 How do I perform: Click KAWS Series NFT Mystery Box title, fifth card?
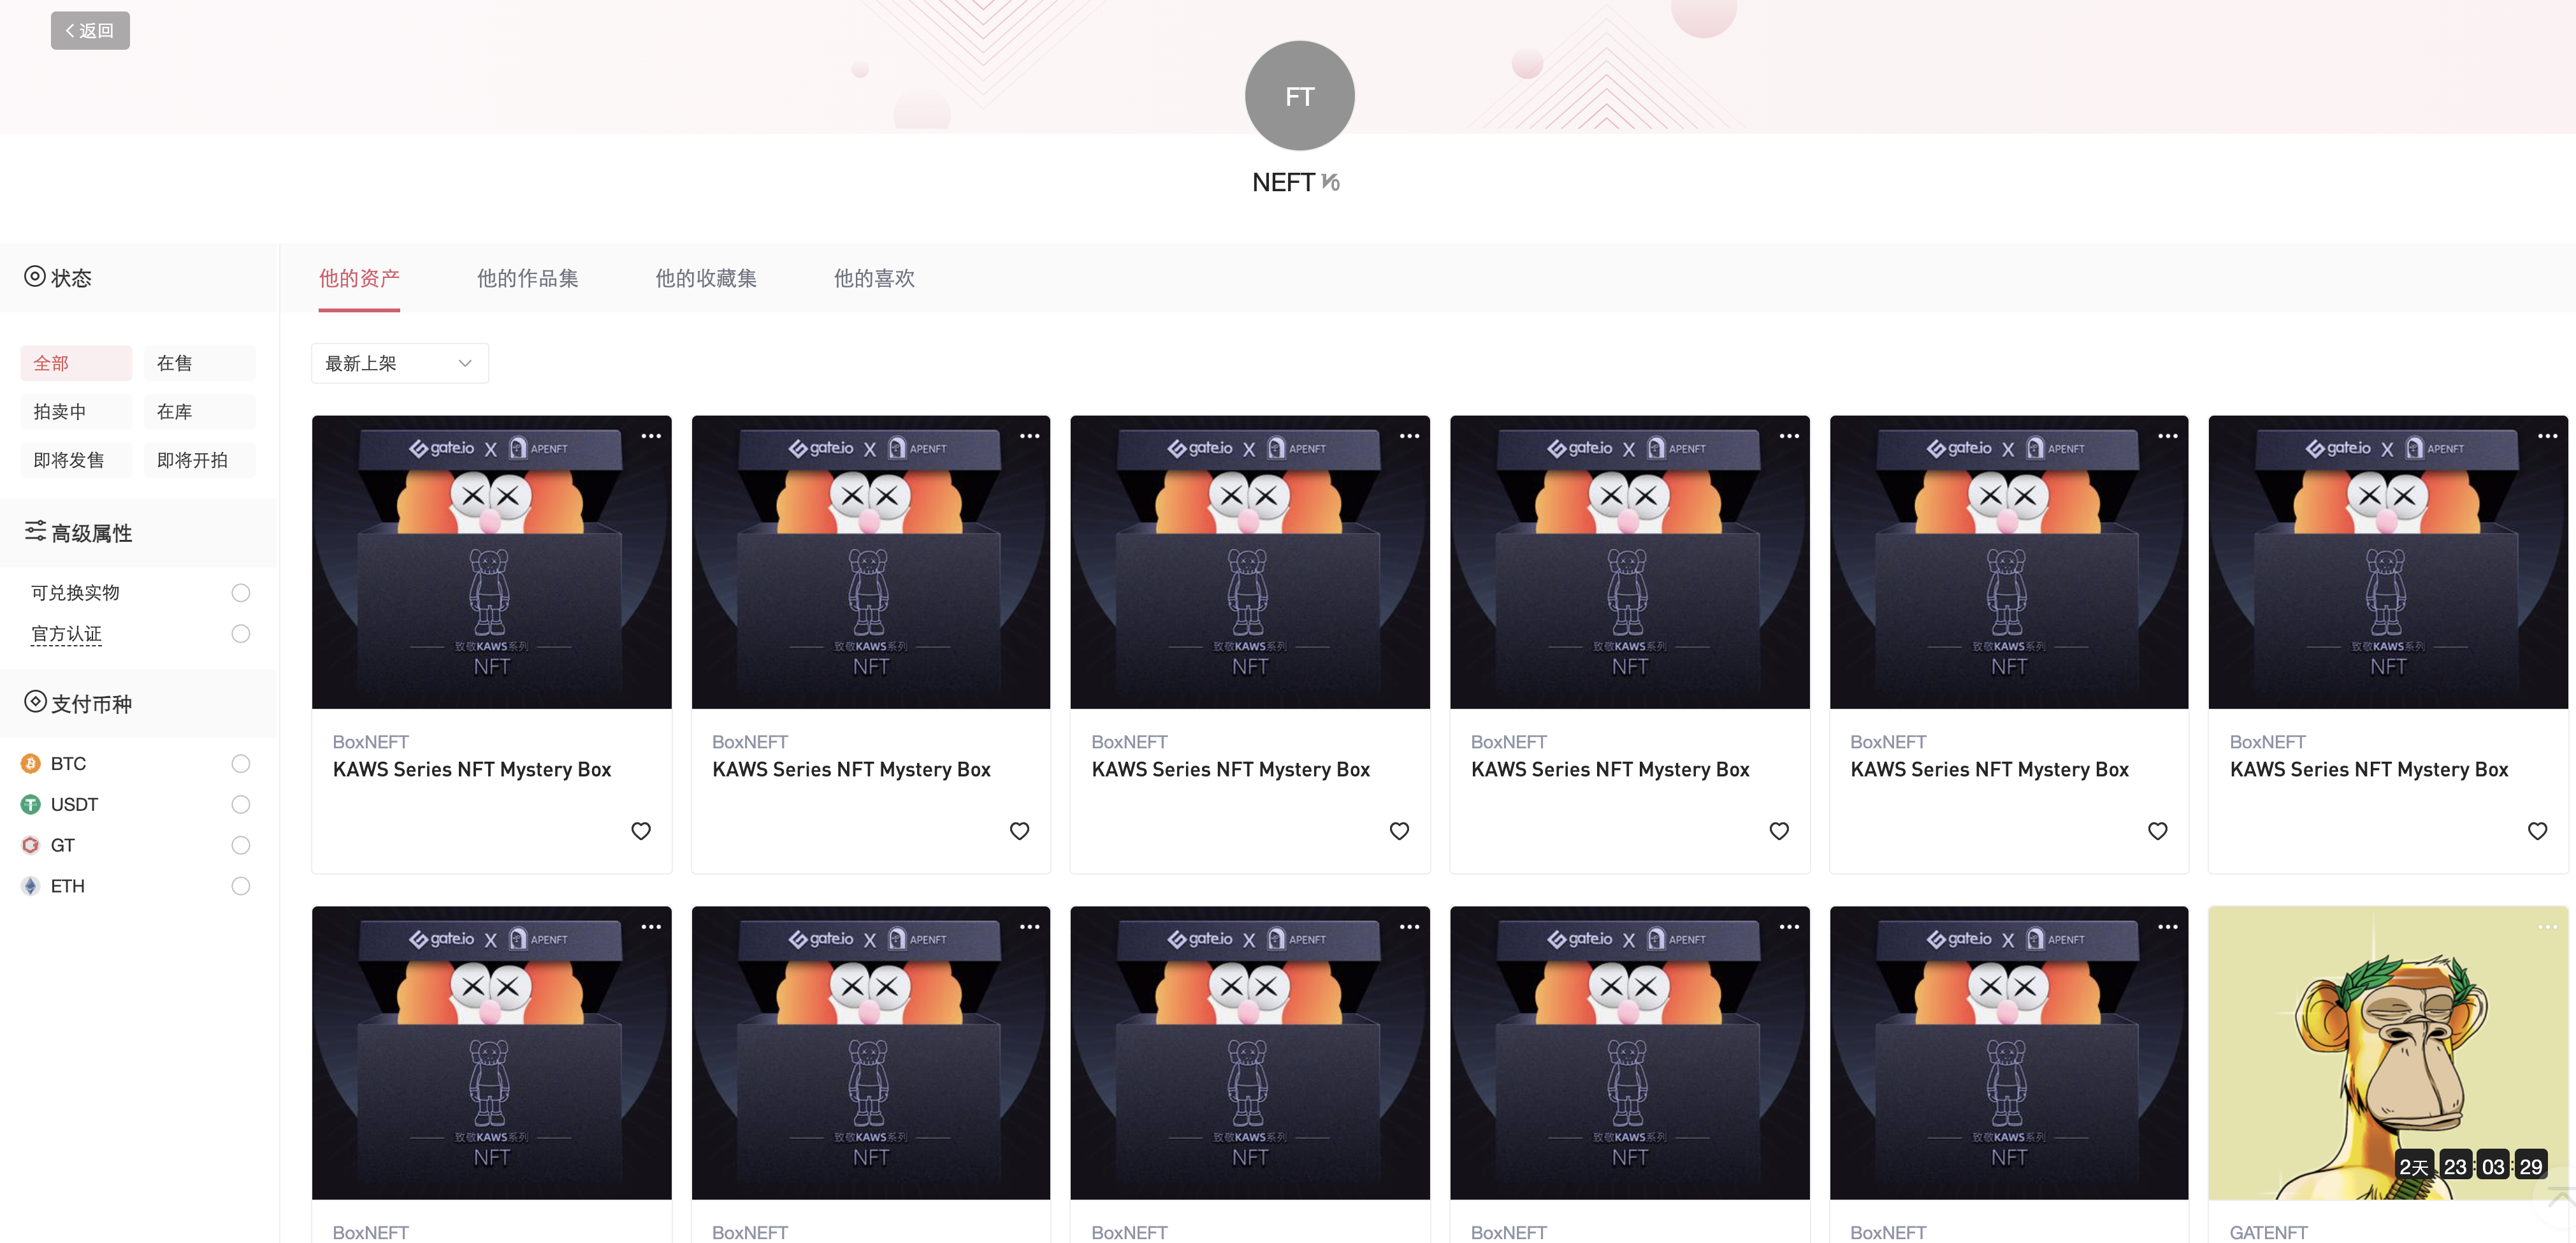point(1989,770)
